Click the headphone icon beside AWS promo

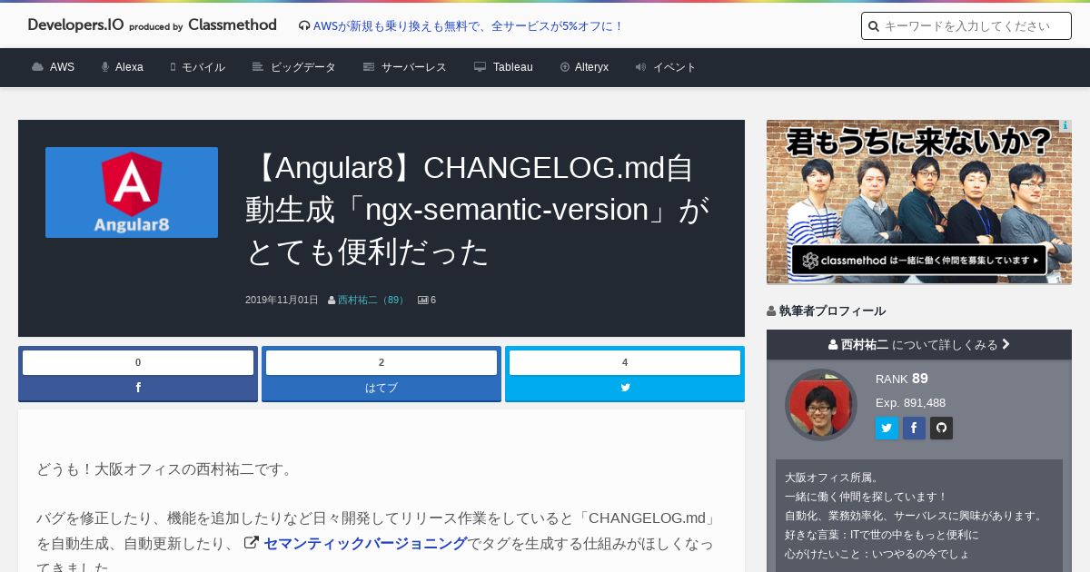pos(304,26)
